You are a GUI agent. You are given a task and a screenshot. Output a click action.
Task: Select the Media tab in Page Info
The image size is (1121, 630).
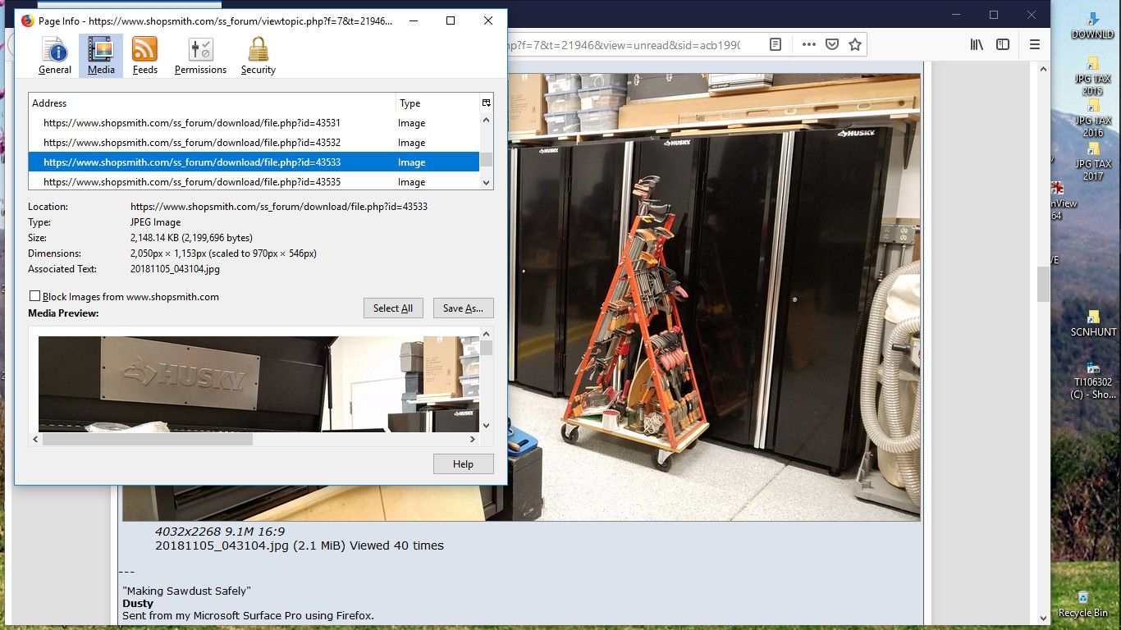(101, 56)
